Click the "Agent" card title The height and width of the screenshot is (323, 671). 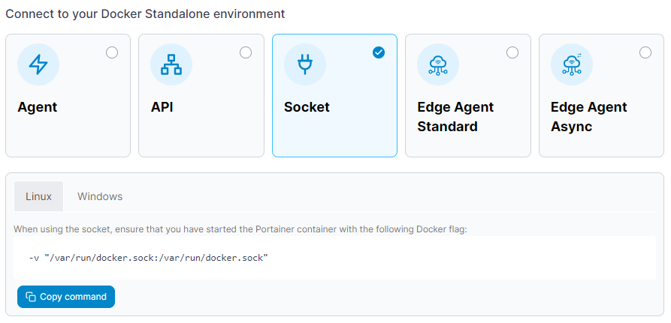[x=38, y=107]
